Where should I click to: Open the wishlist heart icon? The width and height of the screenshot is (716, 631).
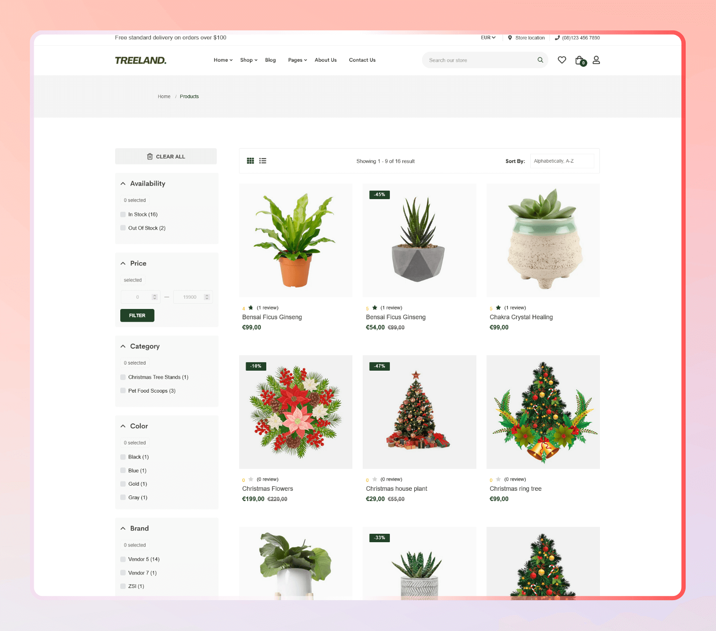tap(562, 60)
